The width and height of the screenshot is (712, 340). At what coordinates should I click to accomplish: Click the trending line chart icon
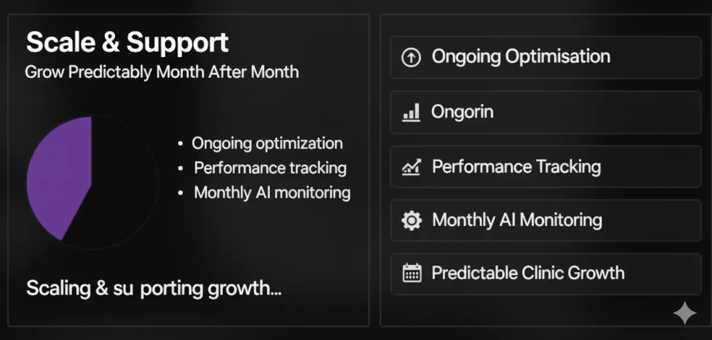point(411,167)
